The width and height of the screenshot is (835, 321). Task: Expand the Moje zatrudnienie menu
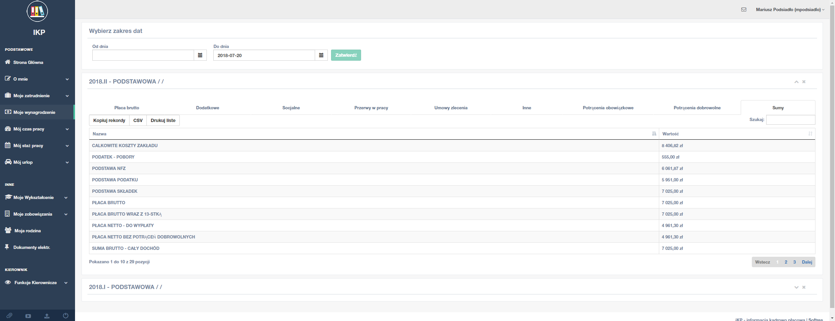pyautogui.click(x=38, y=96)
